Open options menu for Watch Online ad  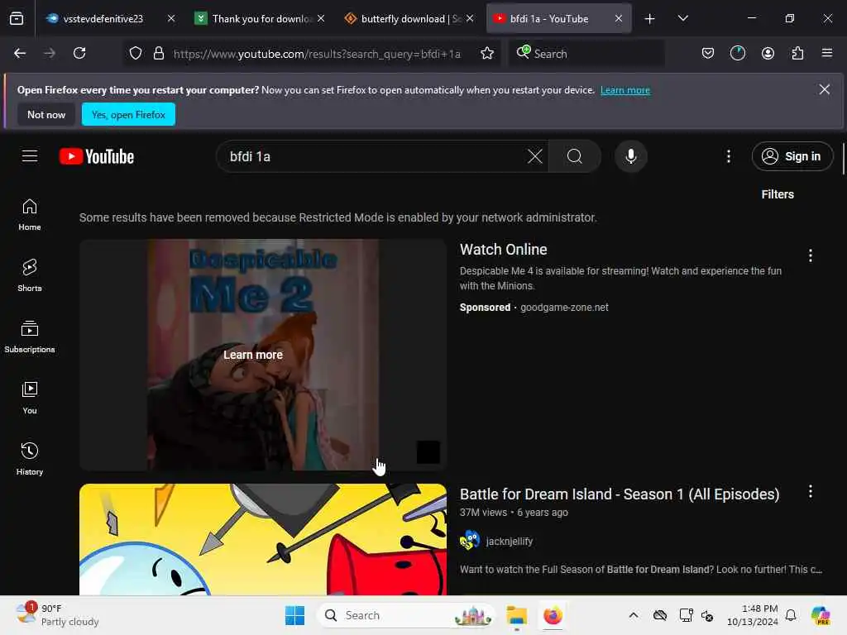click(x=811, y=255)
